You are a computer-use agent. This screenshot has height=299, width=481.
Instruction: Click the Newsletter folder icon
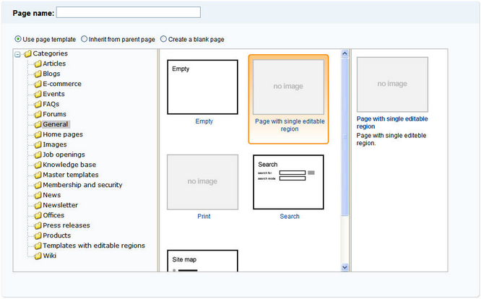click(38, 205)
